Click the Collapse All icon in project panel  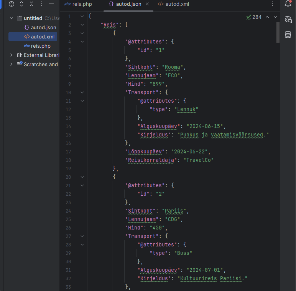coord(31,4)
